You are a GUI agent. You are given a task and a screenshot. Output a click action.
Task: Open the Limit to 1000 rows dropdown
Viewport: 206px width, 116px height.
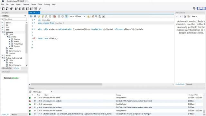(77, 16)
